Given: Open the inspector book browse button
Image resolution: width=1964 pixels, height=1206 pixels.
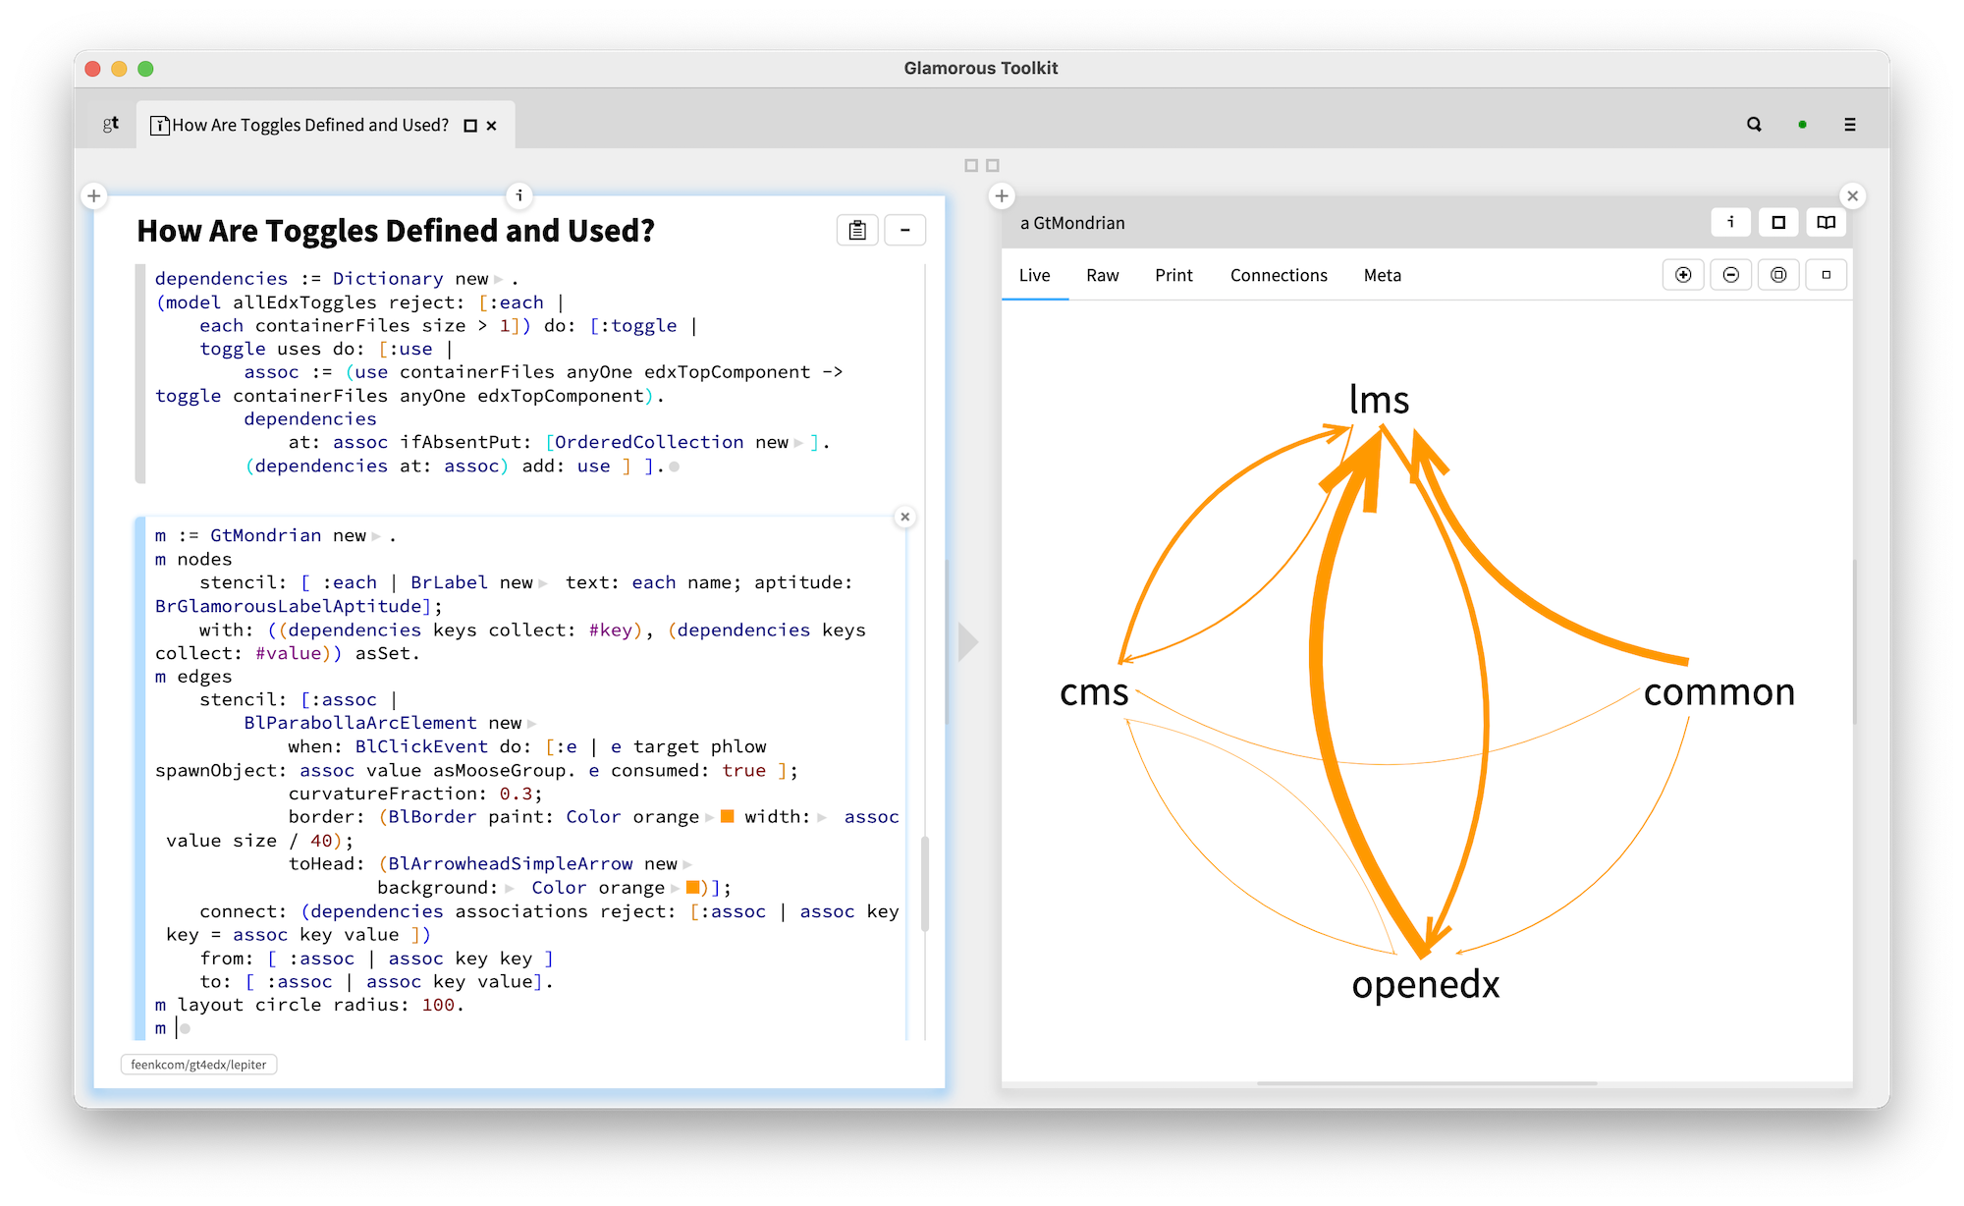Looking at the screenshot, I should click(x=1827, y=222).
